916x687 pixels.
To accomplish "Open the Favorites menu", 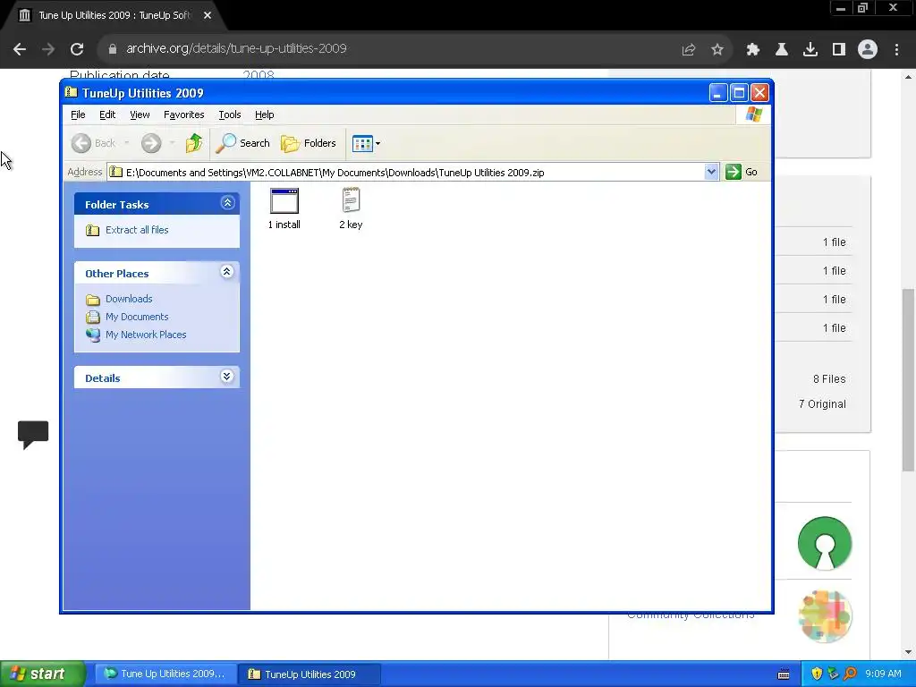I will 184,114.
